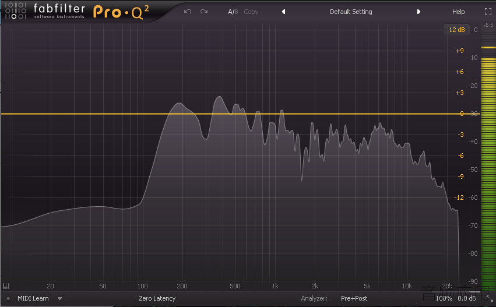The width and height of the screenshot is (496, 307).
Task: Click the FabFilter logo icon
Action: pyautogui.click(x=16, y=10)
